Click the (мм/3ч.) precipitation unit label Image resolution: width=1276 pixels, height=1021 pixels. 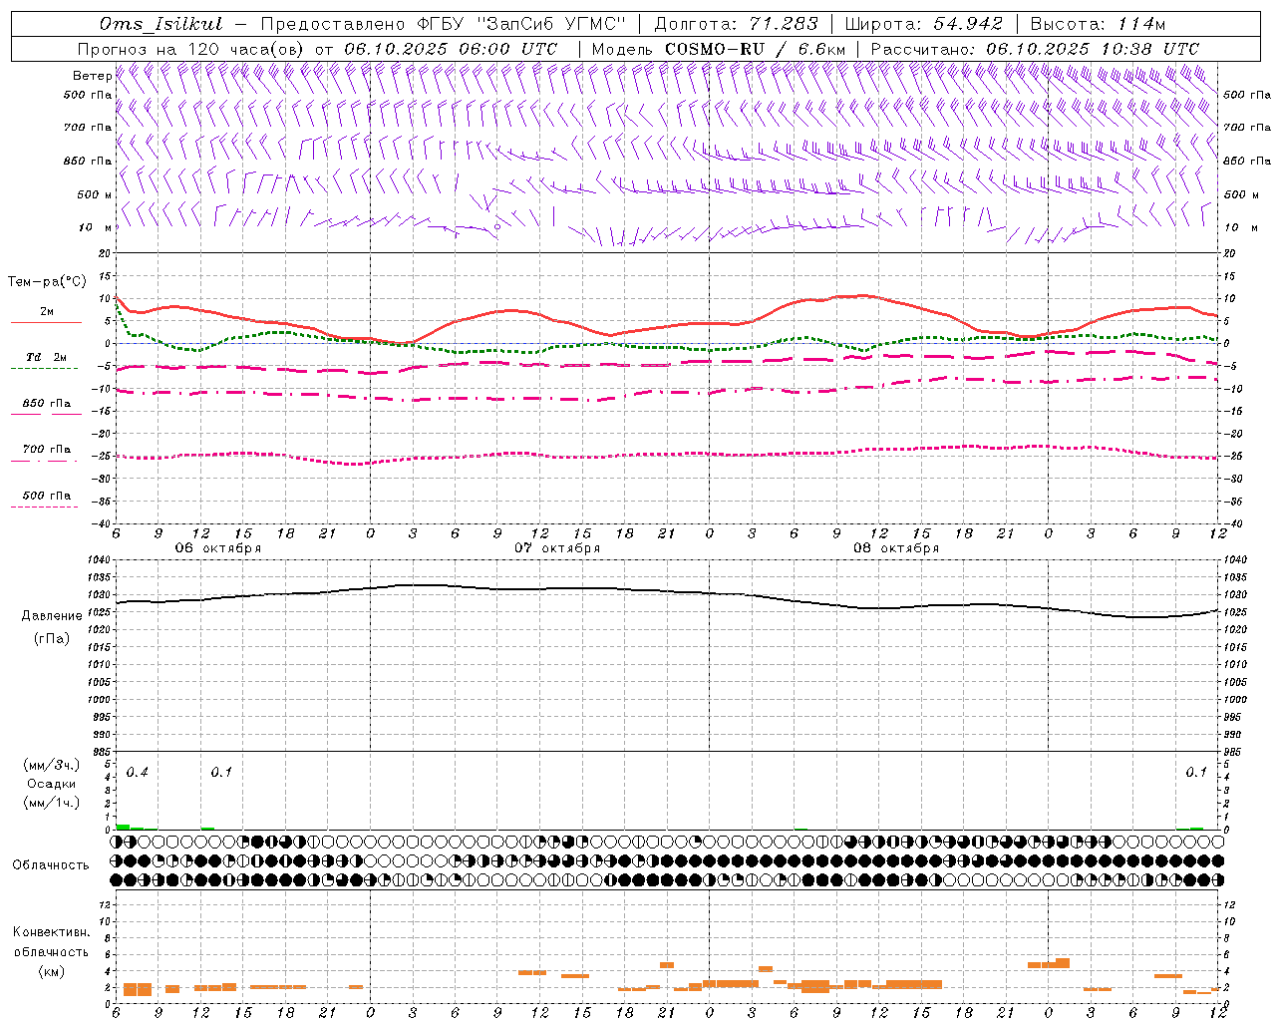click(52, 765)
